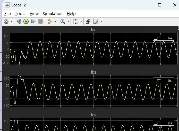The width and height of the screenshot is (179, 131).
Task: Click the Ics plot title
Action: point(93,115)
